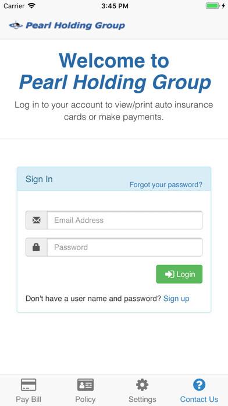228x406 pixels.
Task: Select the Settings tab label
Action: [142, 399]
